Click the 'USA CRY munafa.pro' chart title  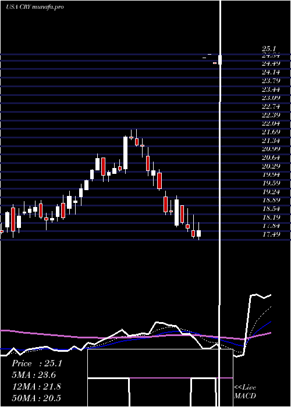pos(35,7)
